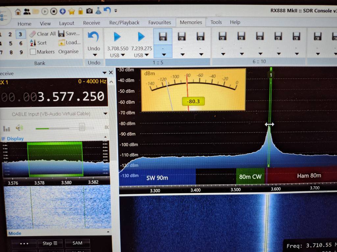Click the yellow star favourites icon
Screen dimensions: 337x252
pyautogui.click(x=71, y=11)
